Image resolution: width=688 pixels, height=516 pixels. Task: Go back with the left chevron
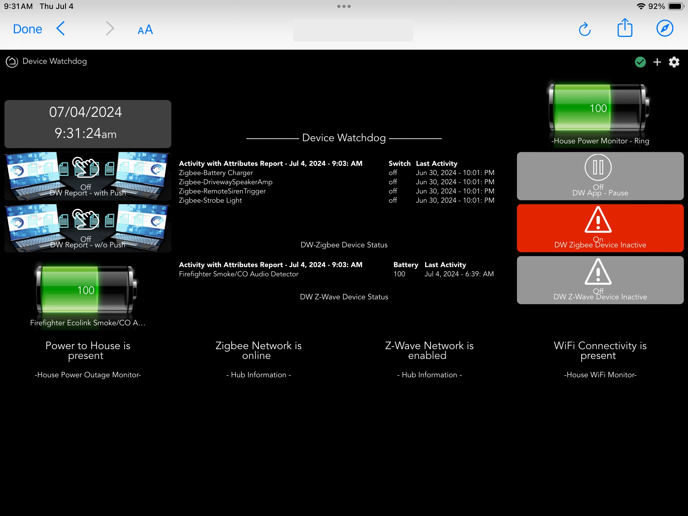(x=61, y=29)
